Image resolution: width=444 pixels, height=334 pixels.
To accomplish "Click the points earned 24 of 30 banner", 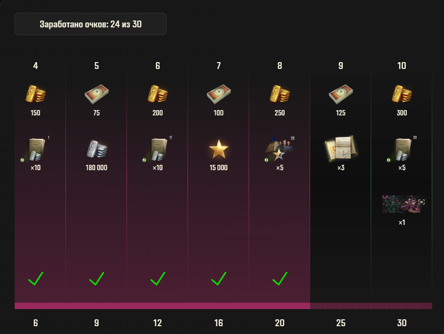I will [x=91, y=24].
